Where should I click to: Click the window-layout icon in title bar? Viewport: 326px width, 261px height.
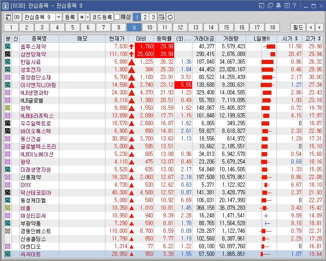(261, 6)
